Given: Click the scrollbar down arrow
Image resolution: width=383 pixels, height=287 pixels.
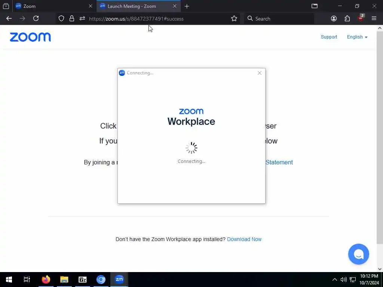Looking at the screenshot, I should [380, 269].
